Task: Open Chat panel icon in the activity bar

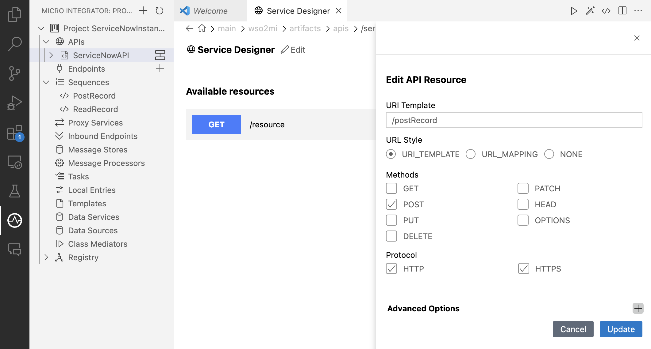Action: pyautogui.click(x=14, y=250)
